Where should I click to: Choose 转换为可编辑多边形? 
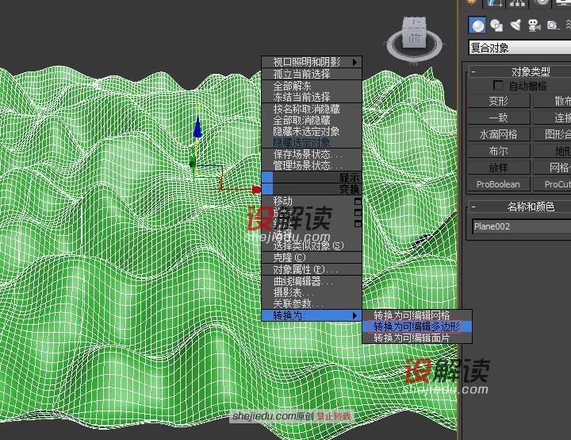(417, 326)
